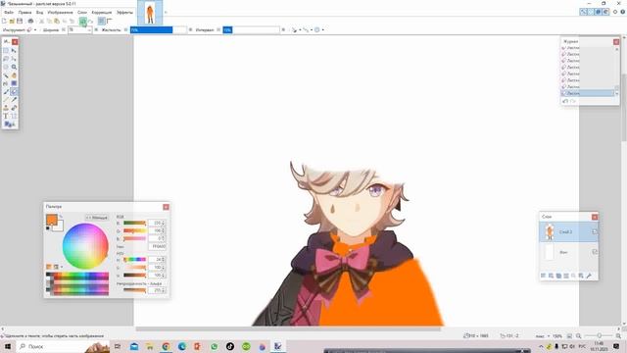Open the Файл menu
This screenshot has width=627, height=353.
(9, 13)
